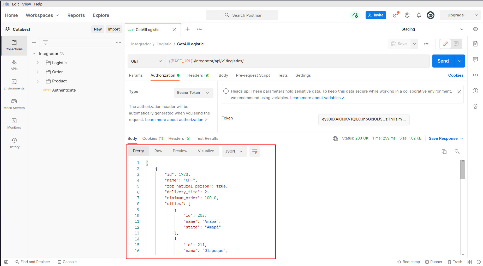Image resolution: width=483 pixels, height=266 pixels.
Task: Open the Monitors sidebar panel
Action: [x=14, y=124]
